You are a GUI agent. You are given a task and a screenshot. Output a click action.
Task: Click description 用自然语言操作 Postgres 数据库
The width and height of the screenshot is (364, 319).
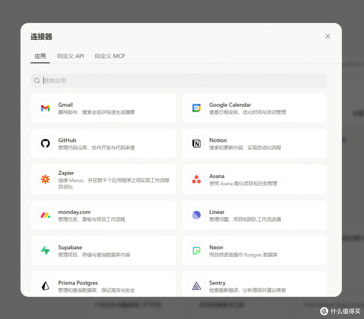point(243,255)
